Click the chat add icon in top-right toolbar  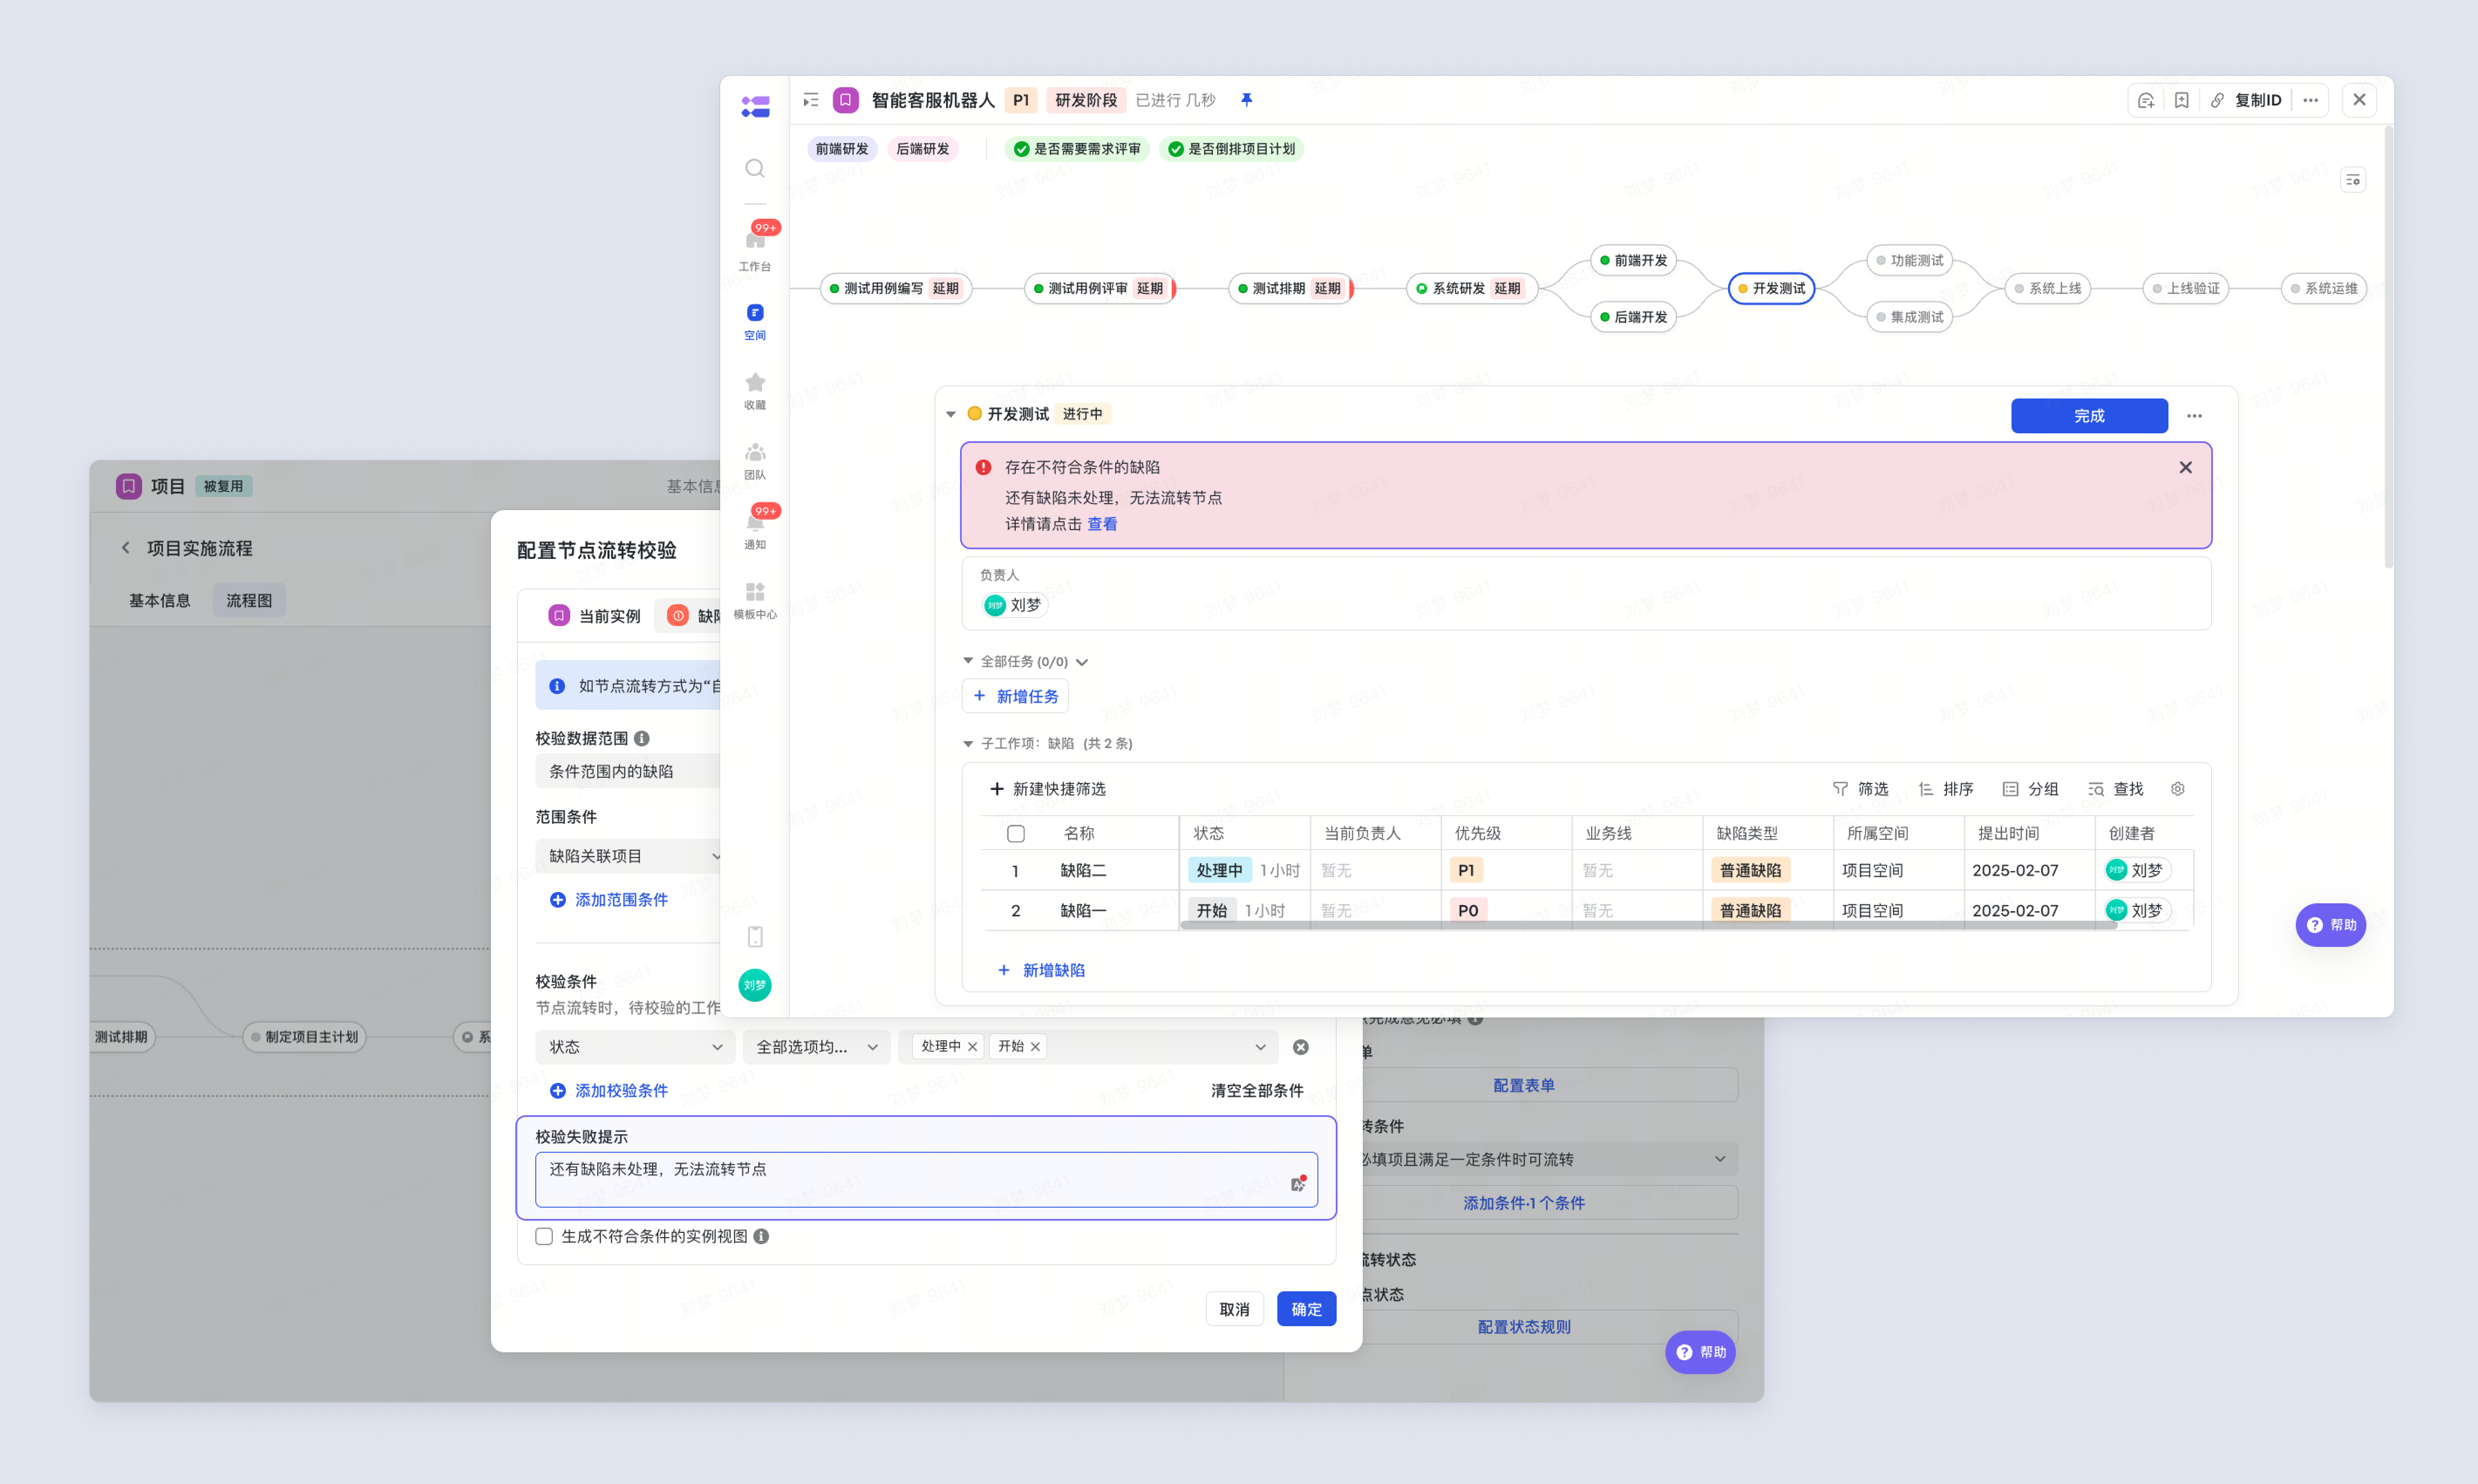click(x=2146, y=100)
